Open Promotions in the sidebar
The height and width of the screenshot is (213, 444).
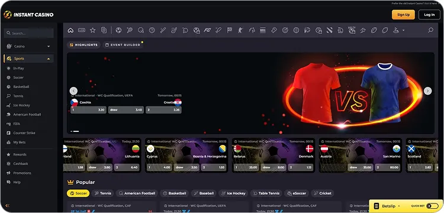pos(22,173)
